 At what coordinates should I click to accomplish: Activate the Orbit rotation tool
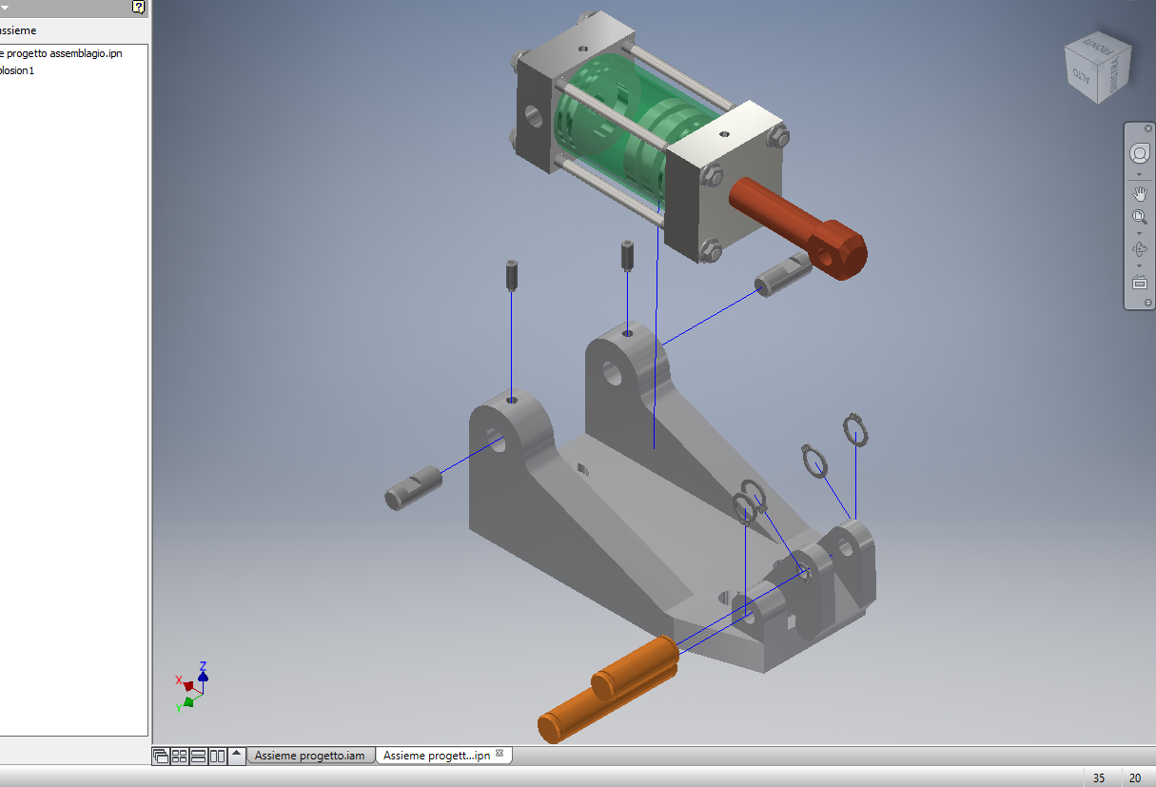click(1139, 249)
